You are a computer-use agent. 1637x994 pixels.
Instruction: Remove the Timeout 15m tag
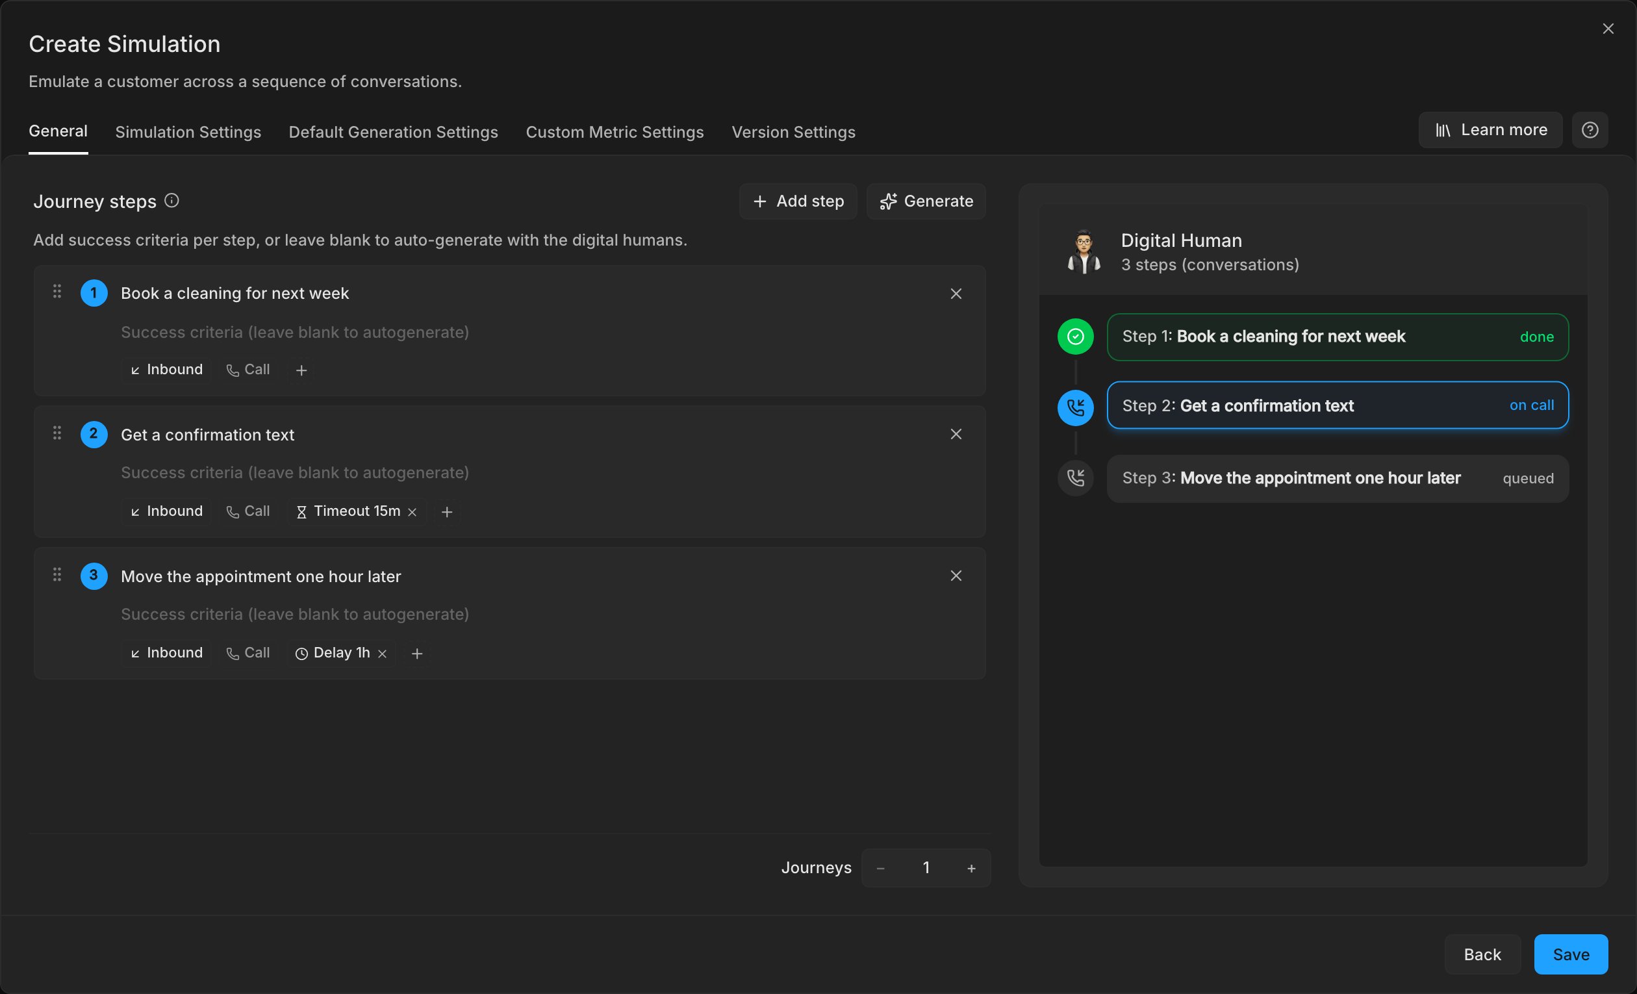[x=412, y=512]
